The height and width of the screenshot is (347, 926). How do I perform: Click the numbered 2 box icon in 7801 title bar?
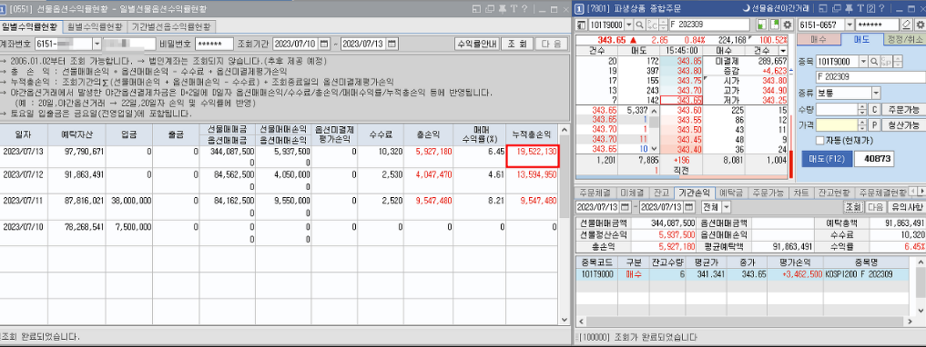pyautogui.click(x=870, y=9)
